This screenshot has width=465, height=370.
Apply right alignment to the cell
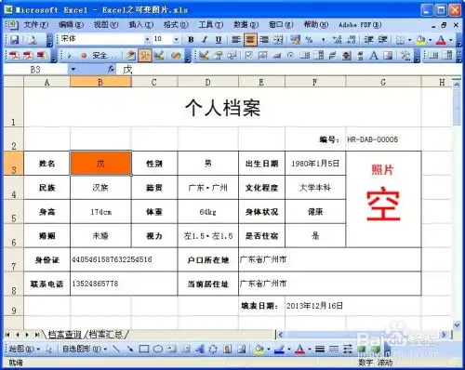(264, 40)
